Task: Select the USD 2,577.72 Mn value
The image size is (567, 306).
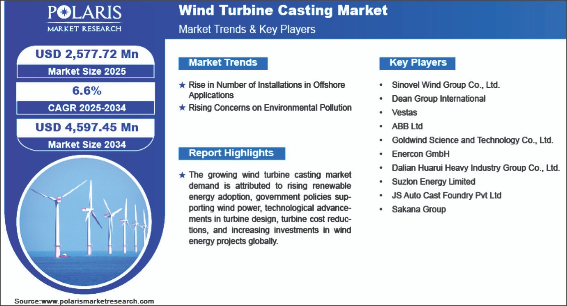Action: [x=87, y=55]
